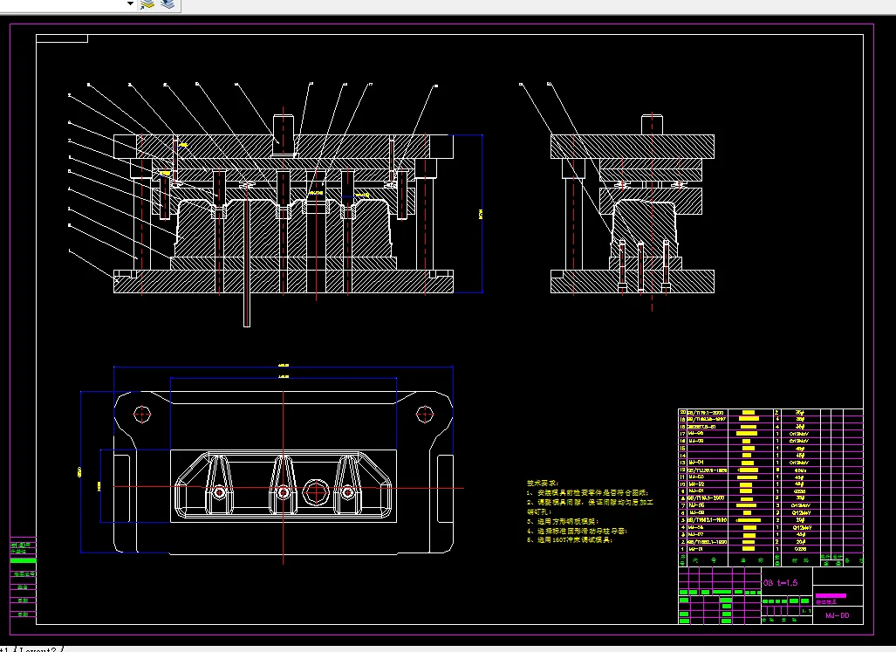This screenshot has height=652, width=896.
Task: Click the top-right guide pillar hole circle
Action: [x=425, y=415]
